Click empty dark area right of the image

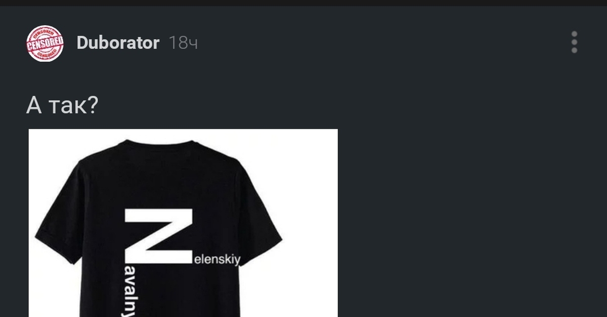[470, 222]
